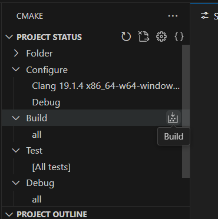The width and height of the screenshot is (218, 219).
Task: Collapse the PROJECT STATUS section
Action: [x=9, y=37]
